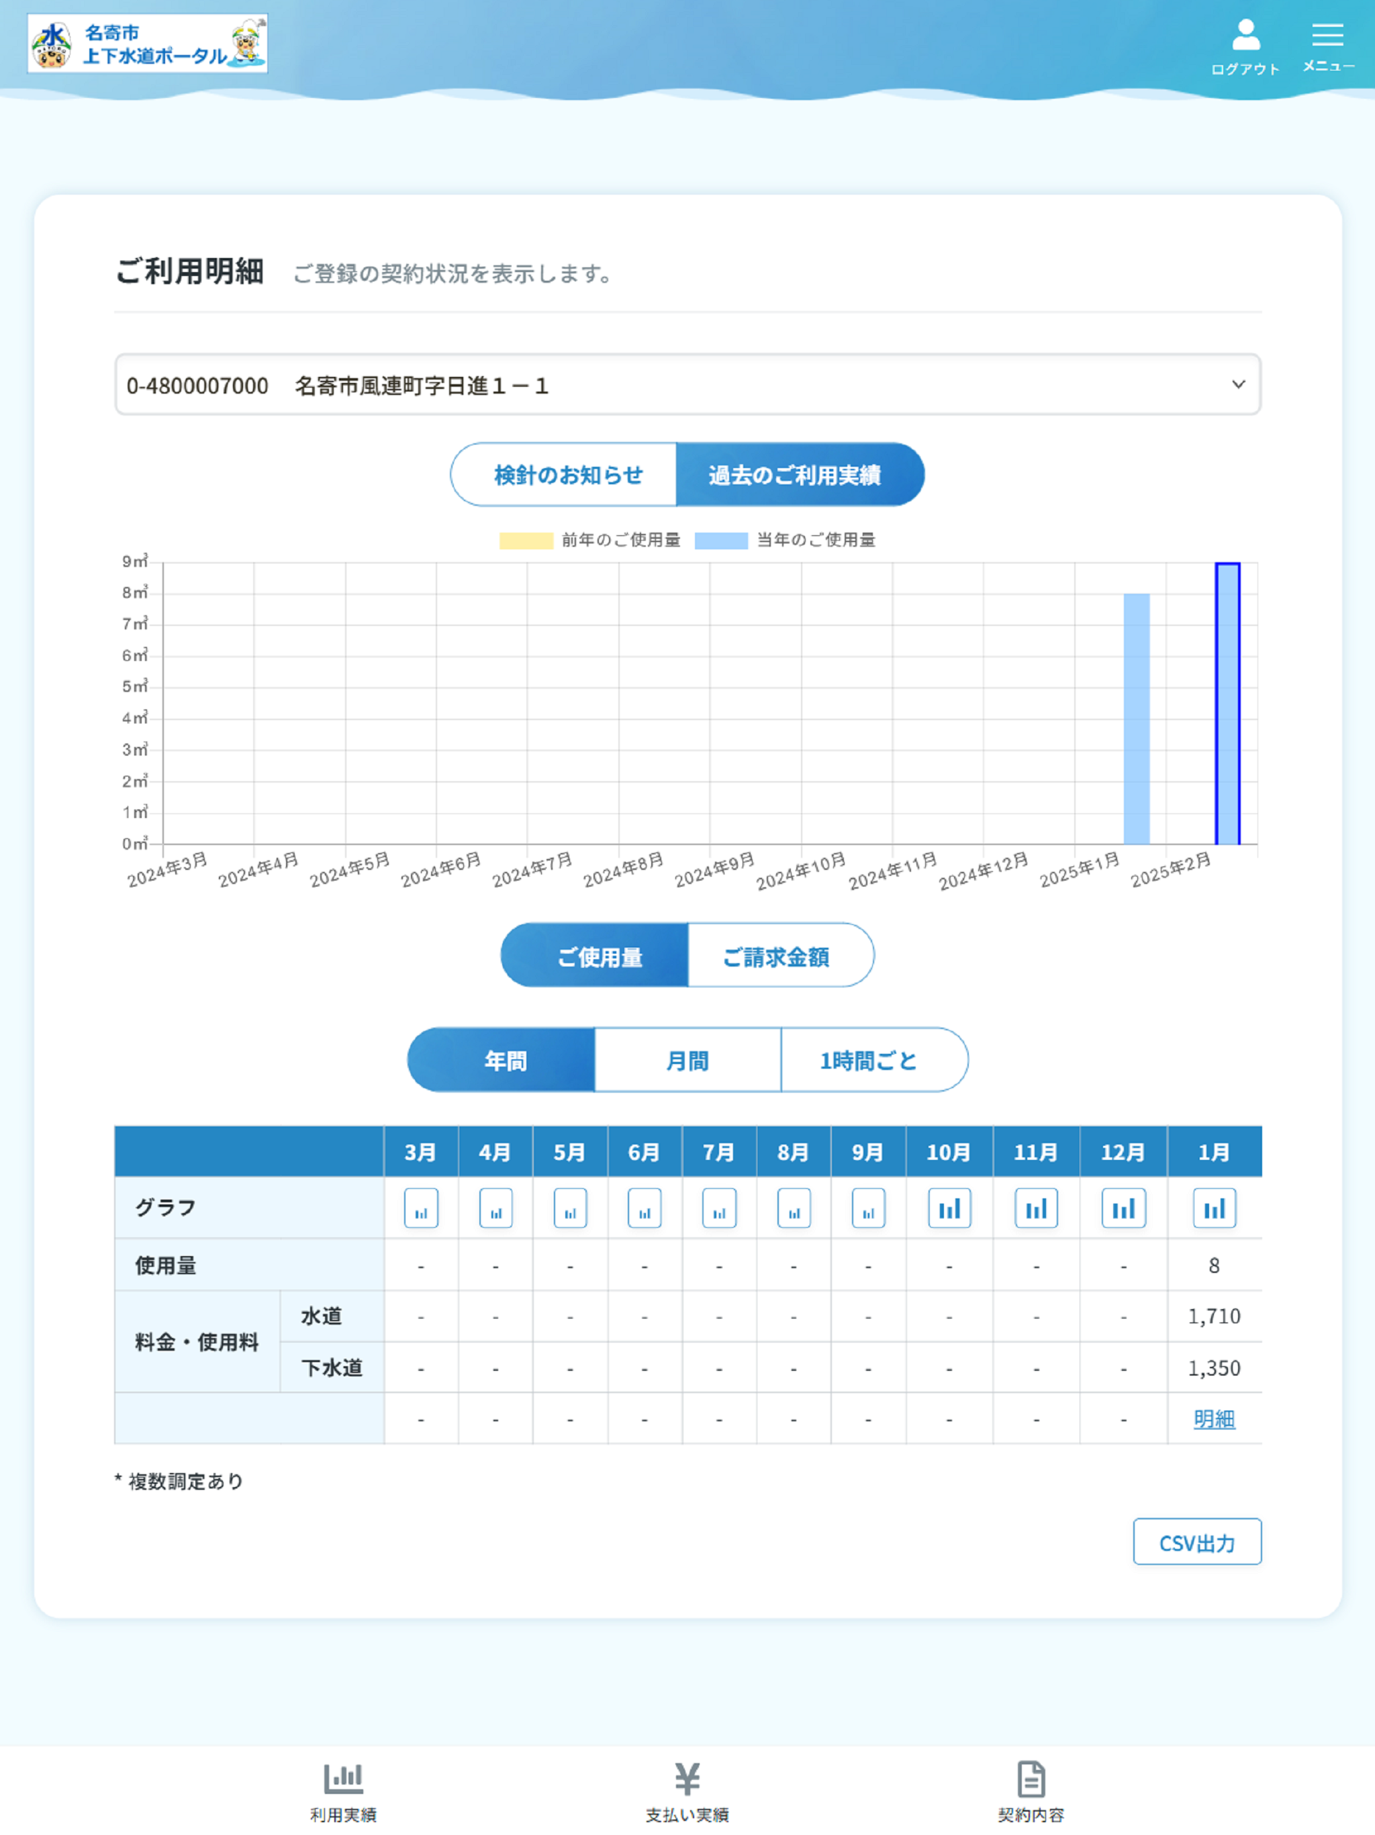Select the ご使用量 toggle
The image size is (1375, 1835).
595,956
